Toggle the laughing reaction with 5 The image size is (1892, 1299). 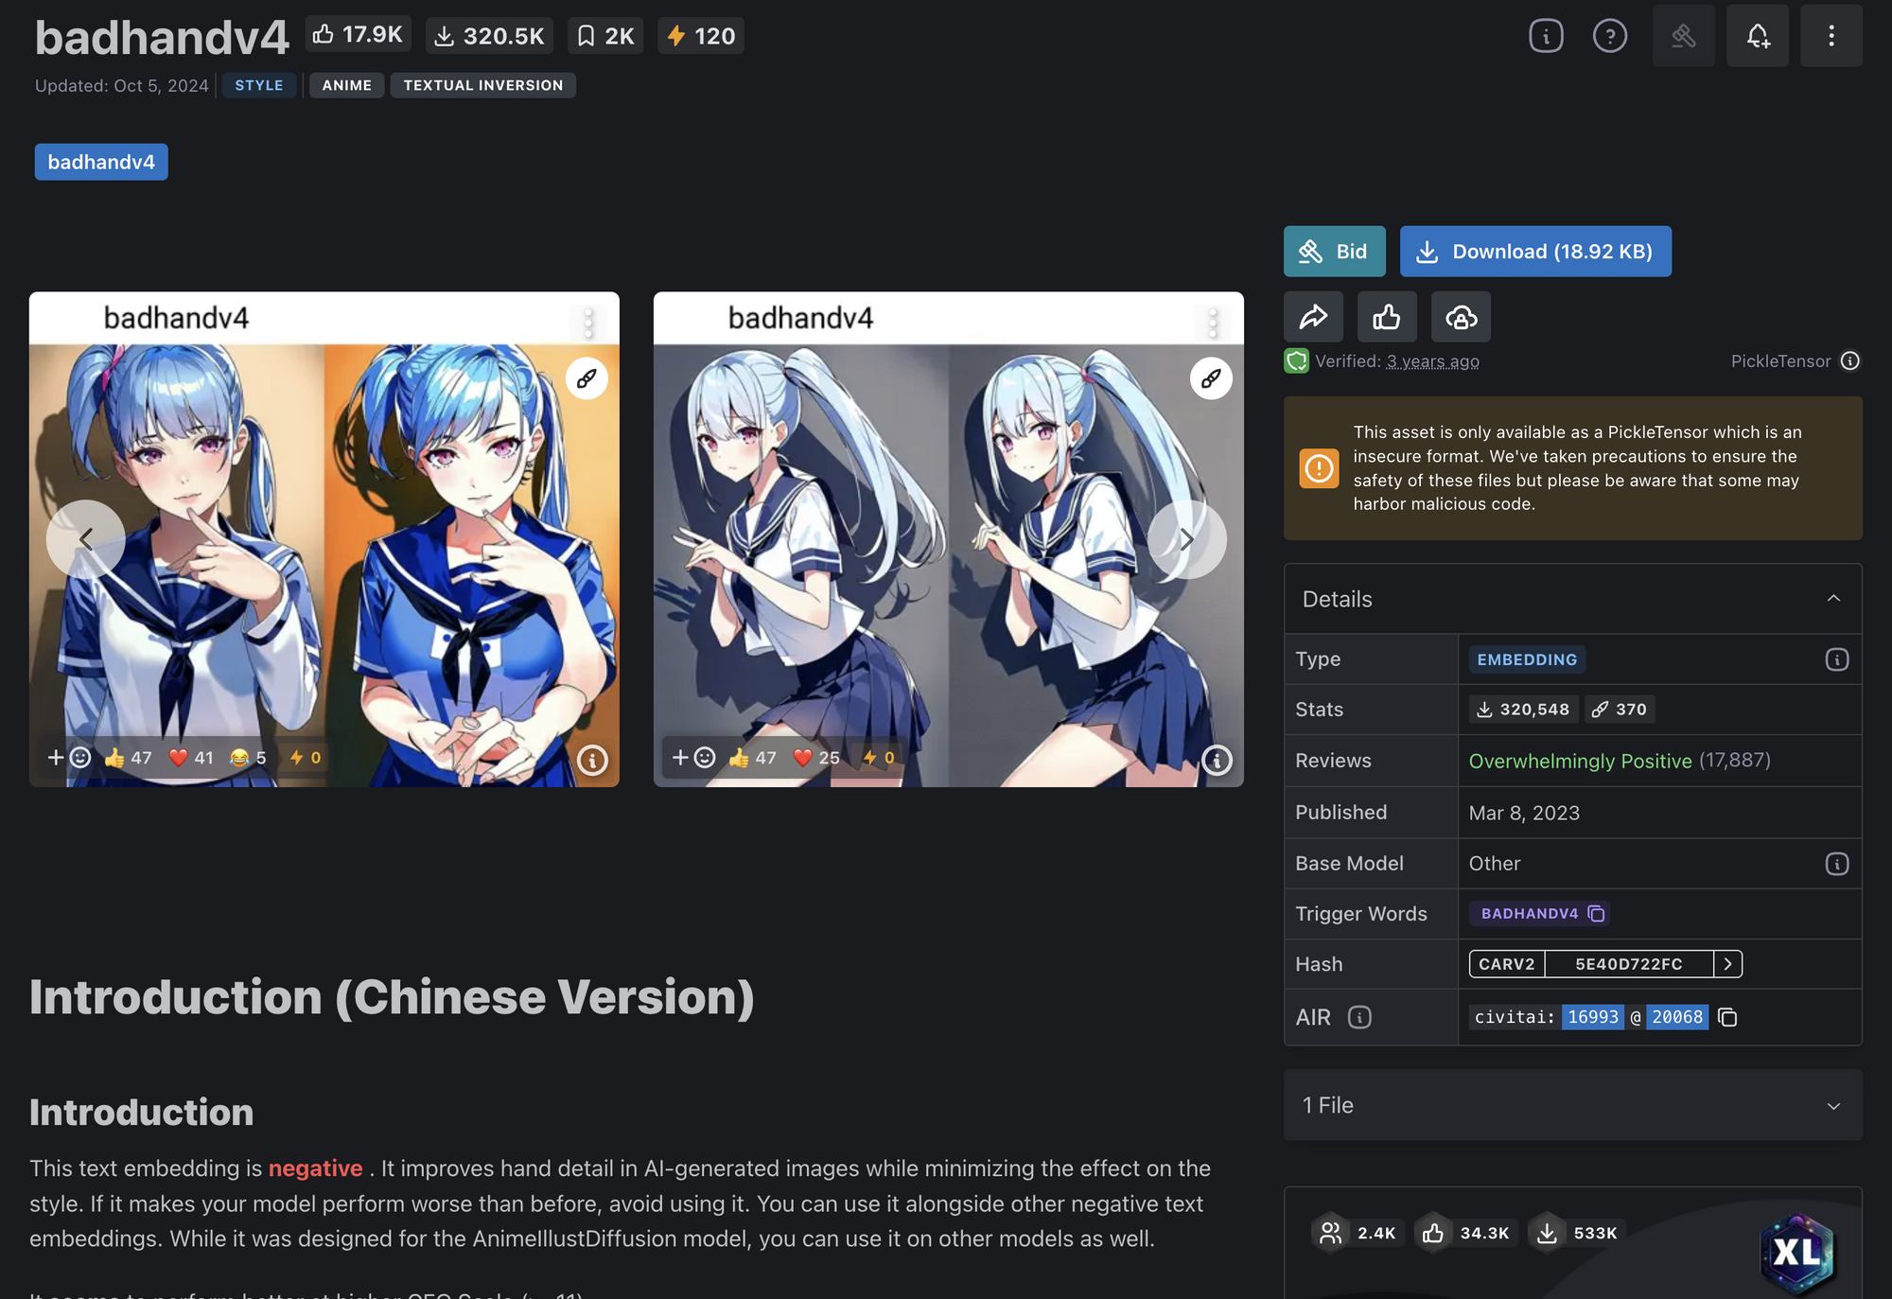248,758
